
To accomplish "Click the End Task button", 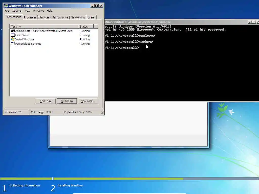I will (46, 101).
